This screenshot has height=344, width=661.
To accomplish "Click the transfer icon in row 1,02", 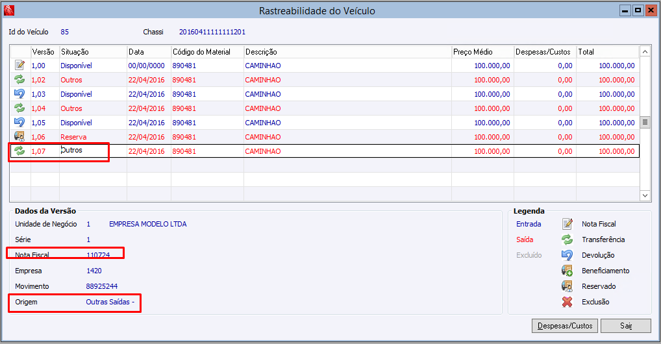I will click(19, 79).
